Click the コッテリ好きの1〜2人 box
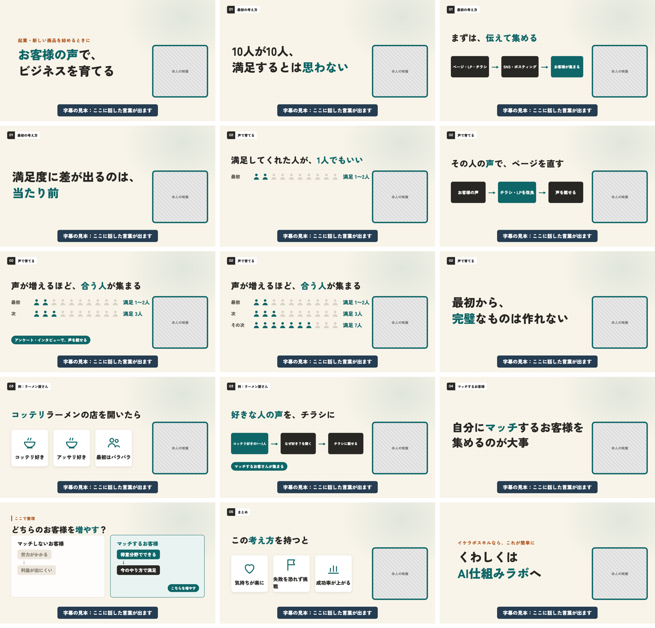The width and height of the screenshot is (655, 628). pos(249,444)
